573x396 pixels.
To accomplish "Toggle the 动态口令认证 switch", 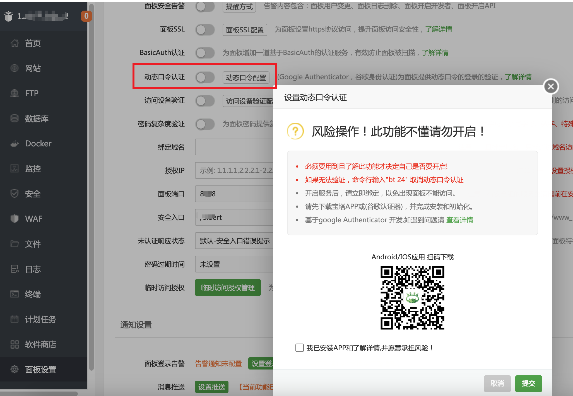I will pyautogui.click(x=205, y=77).
